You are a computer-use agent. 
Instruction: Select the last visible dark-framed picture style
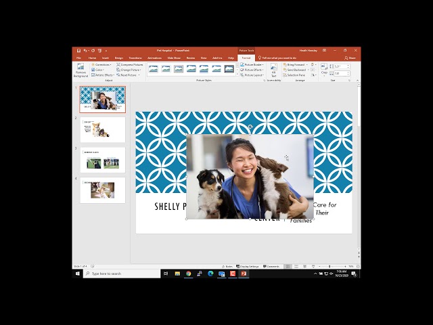229,69
